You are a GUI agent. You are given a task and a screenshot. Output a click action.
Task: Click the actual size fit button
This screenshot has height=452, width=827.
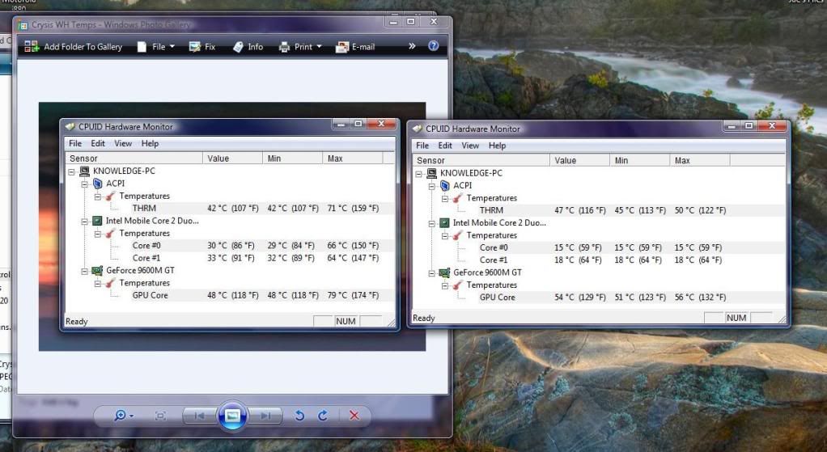click(160, 416)
